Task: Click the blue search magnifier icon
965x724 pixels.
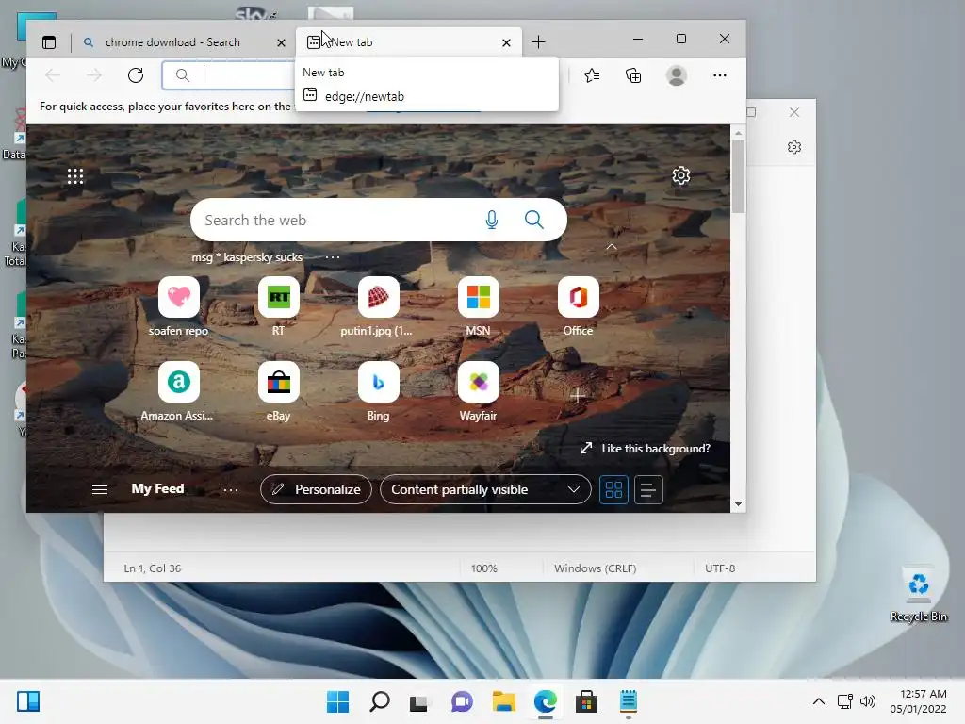Action: [533, 220]
